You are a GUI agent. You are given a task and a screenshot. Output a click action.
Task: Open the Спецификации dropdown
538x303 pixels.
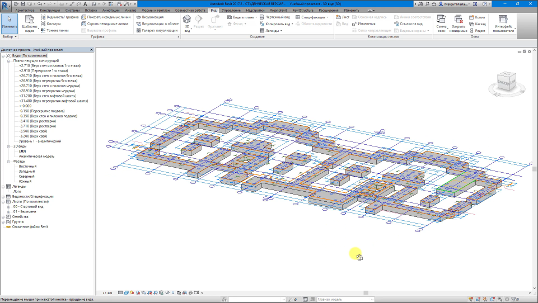pos(312,17)
